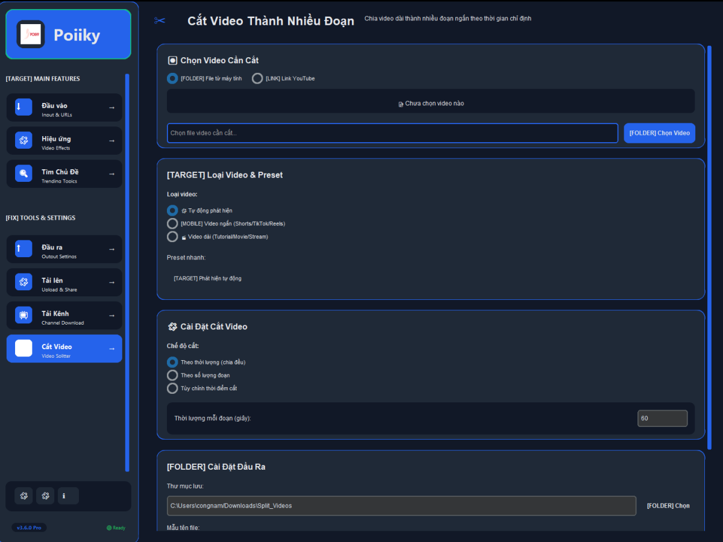
Task: Click the magnifier icon beside Tìm Chủ Đề
Action: [x=23, y=173]
